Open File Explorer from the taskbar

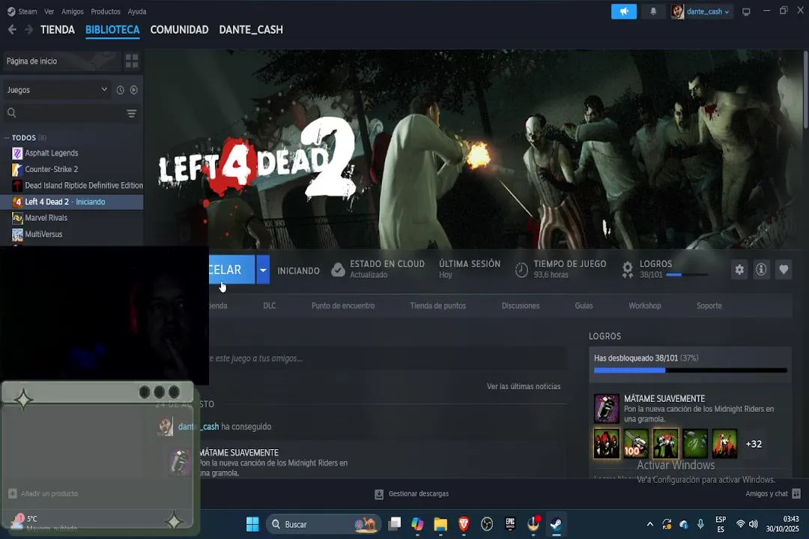(440, 525)
